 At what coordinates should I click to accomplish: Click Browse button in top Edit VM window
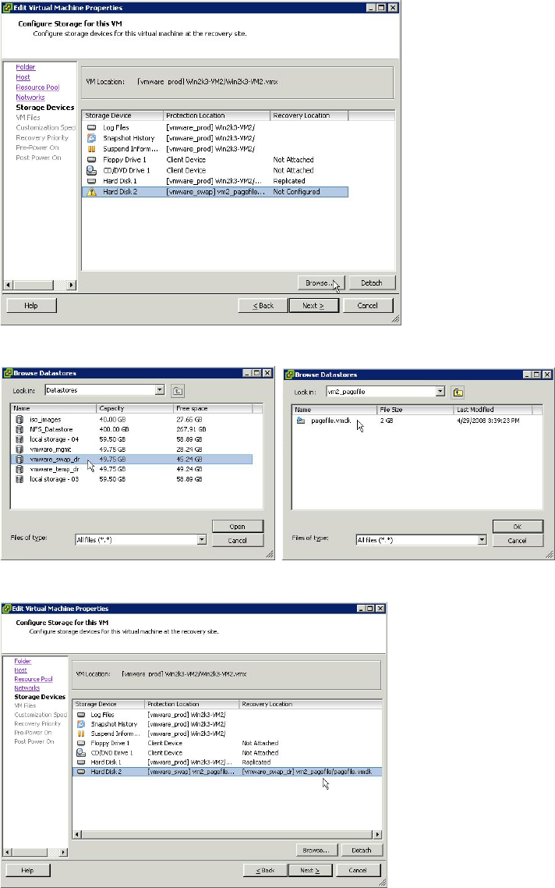click(321, 282)
